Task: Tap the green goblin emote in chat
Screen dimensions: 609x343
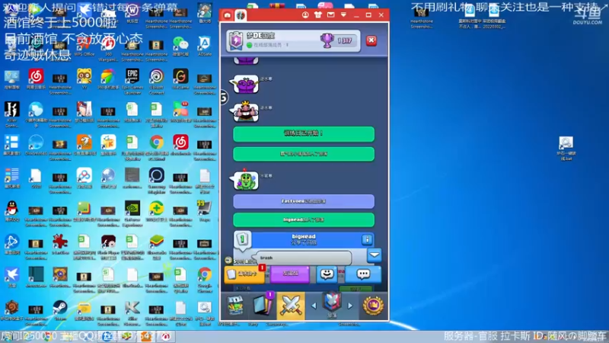Action: (x=246, y=180)
